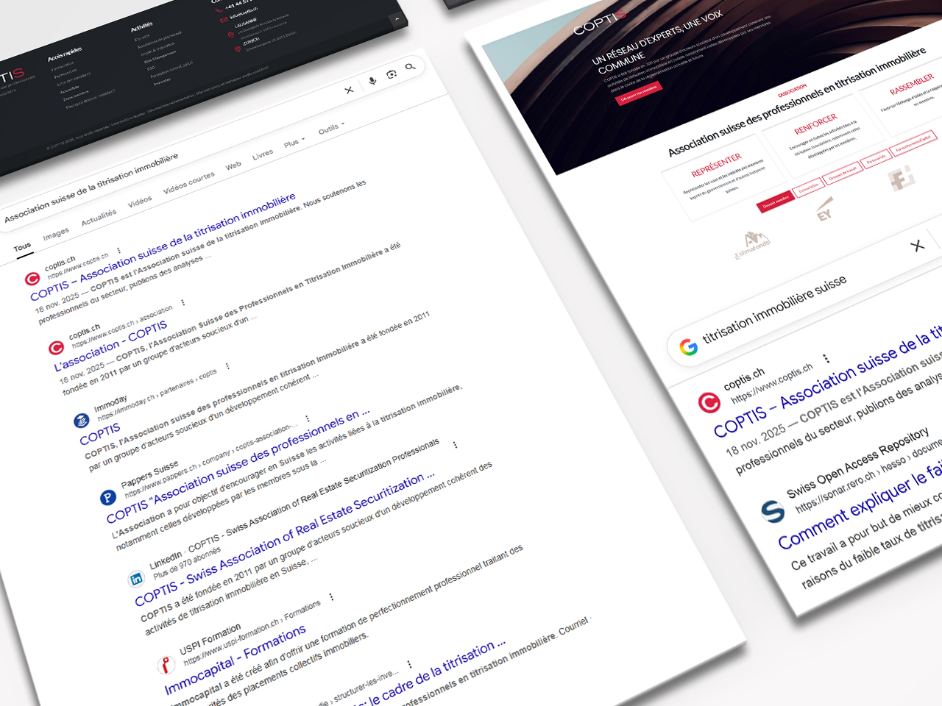Click the Immoday result favicon
Screen dimensions: 942x706
[80, 421]
